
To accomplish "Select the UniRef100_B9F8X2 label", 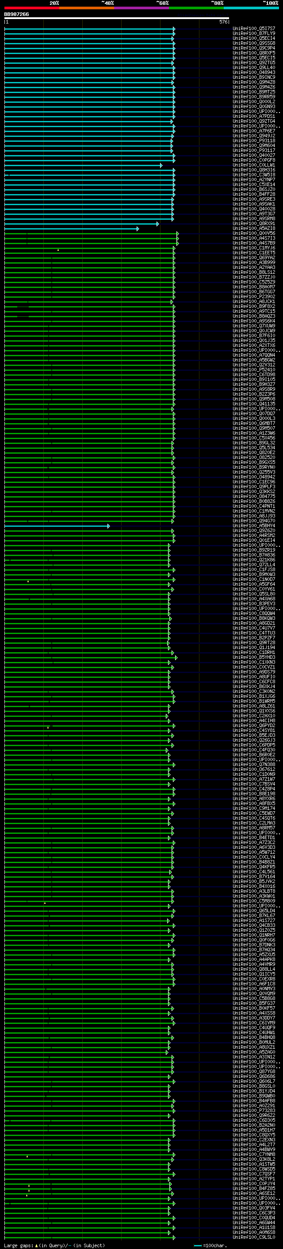I will click(254, 307).
